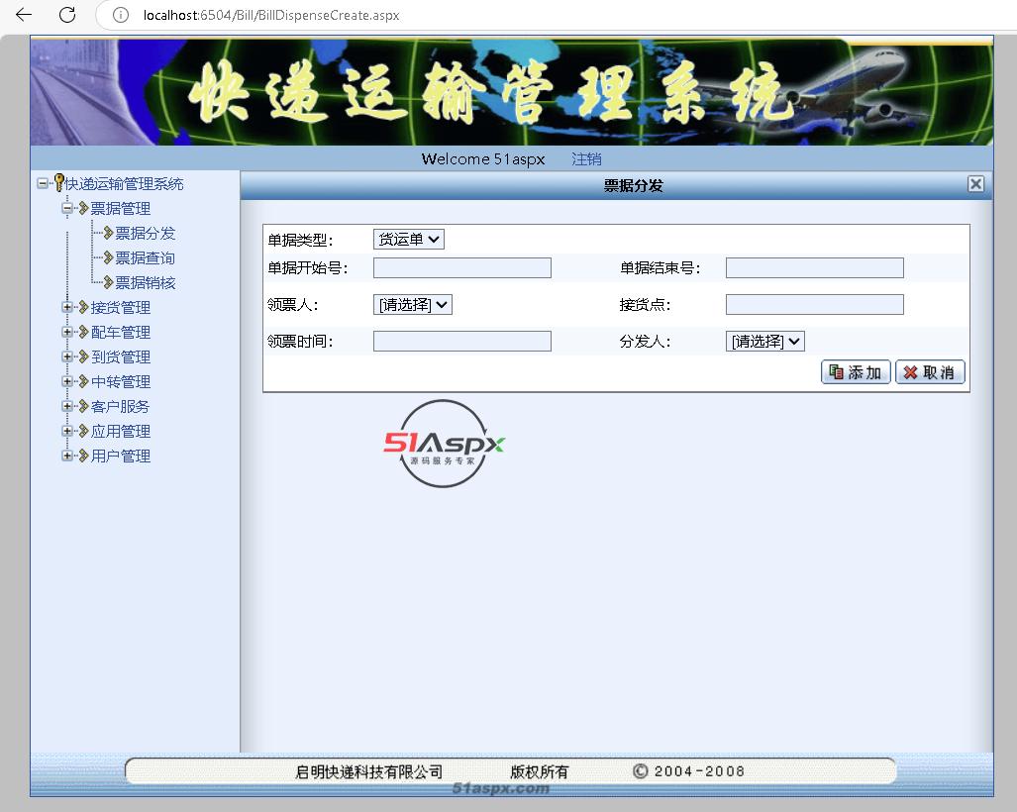
Task: Select 接货管理 in sidebar
Action: pyautogui.click(x=121, y=307)
